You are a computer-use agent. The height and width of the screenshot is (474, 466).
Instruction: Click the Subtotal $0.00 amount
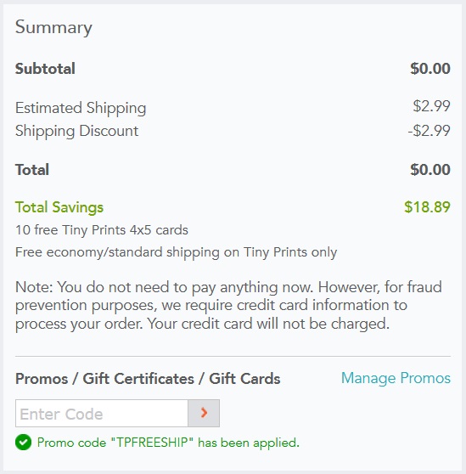pyautogui.click(x=430, y=69)
